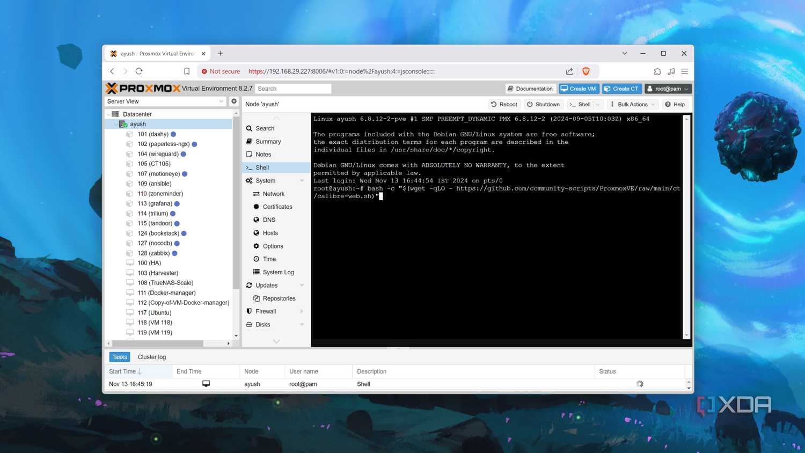Open node Search panel

coord(265,128)
